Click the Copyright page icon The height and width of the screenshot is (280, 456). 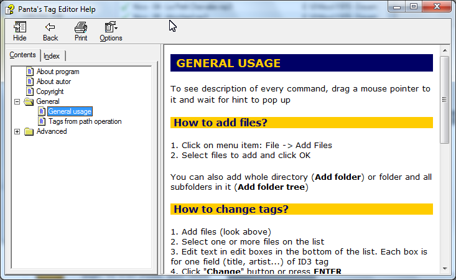30,91
